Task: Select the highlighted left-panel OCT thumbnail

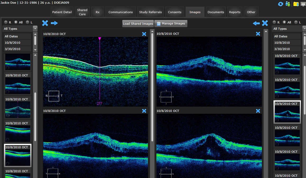Action: [x=17, y=155]
